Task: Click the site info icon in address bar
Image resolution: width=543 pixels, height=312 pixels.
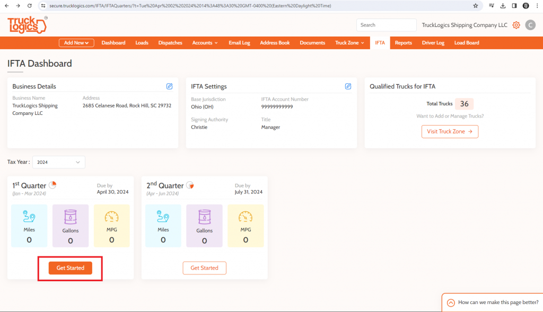Action: [43, 5]
